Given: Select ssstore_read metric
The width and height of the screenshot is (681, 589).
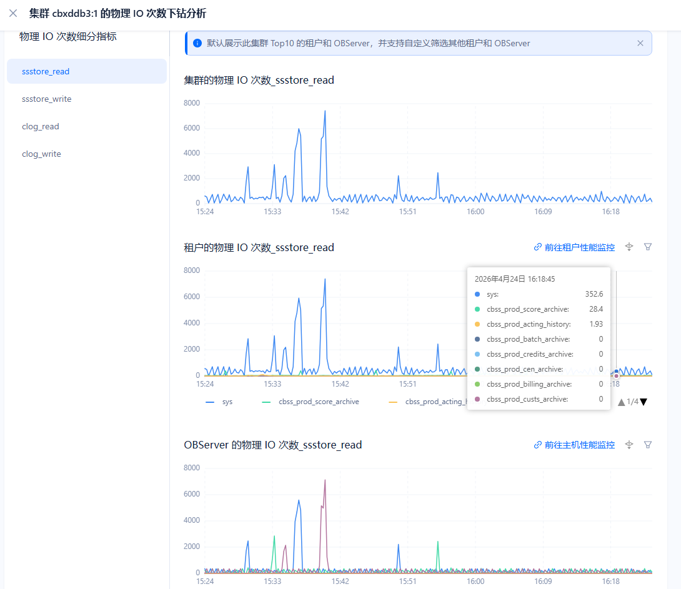Looking at the screenshot, I should pos(46,71).
